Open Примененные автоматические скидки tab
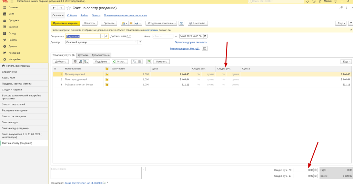 coord(125,15)
